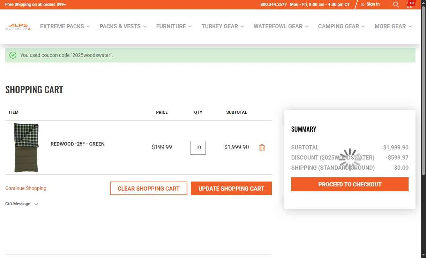
Task: Open the Turkey Gear menu
Action: coord(223,26)
